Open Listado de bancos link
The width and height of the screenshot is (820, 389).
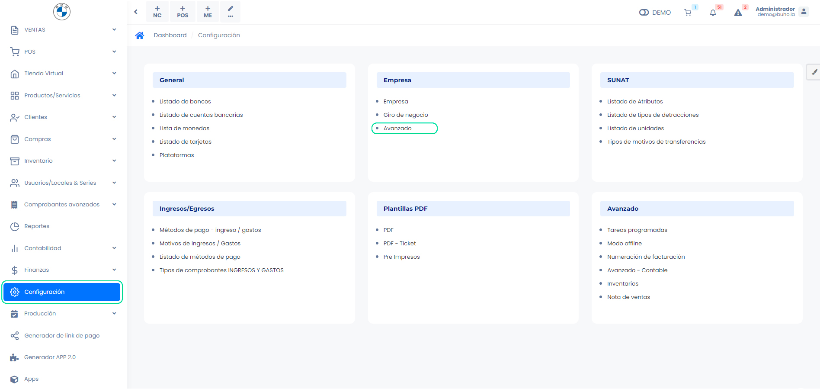click(x=185, y=102)
